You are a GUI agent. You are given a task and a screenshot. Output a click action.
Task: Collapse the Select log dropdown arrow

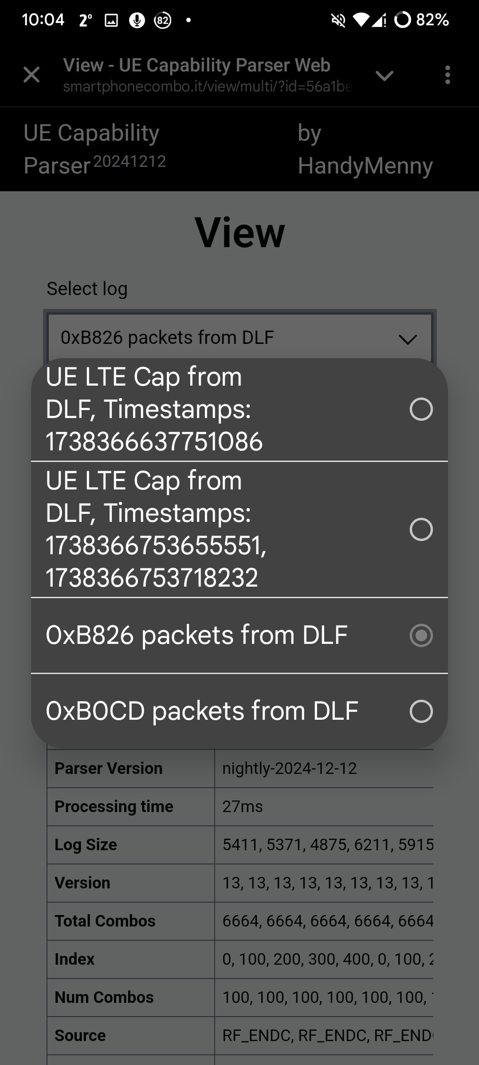(408, 339)
